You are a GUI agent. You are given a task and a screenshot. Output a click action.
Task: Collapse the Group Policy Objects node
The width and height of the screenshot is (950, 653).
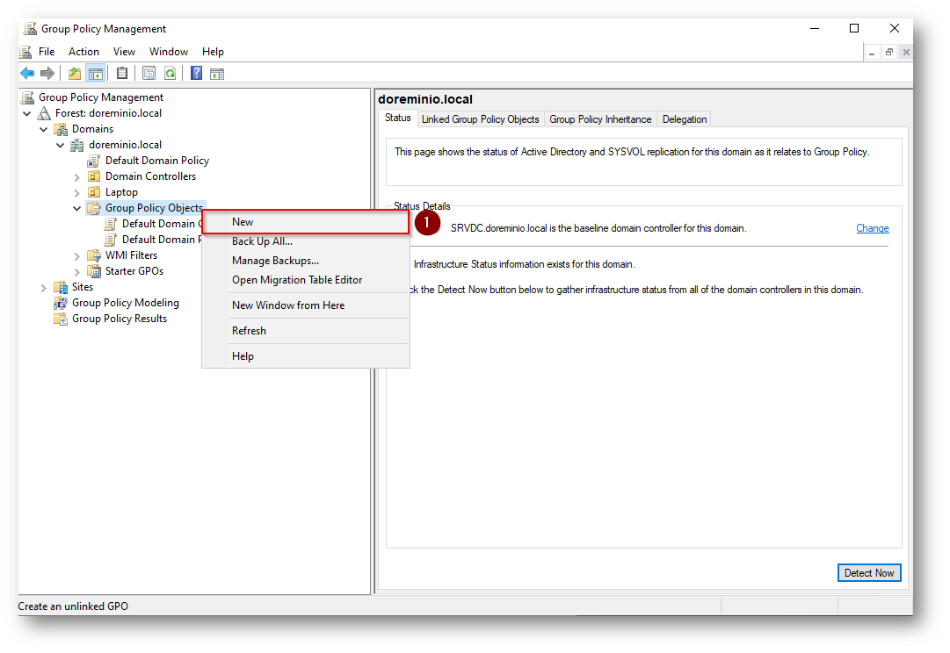[77, 208]
